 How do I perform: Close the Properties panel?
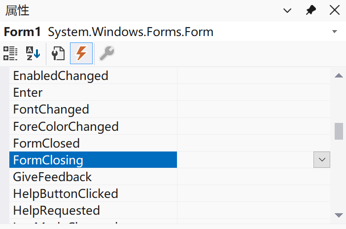coord(334,10)
